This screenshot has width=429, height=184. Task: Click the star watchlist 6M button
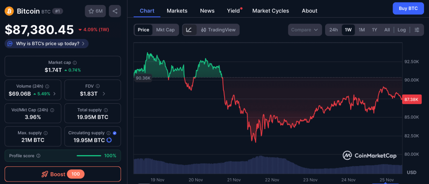coord(95,11)
